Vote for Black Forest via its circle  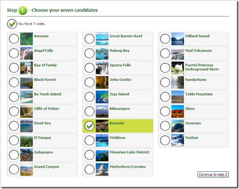click(14, 82)
